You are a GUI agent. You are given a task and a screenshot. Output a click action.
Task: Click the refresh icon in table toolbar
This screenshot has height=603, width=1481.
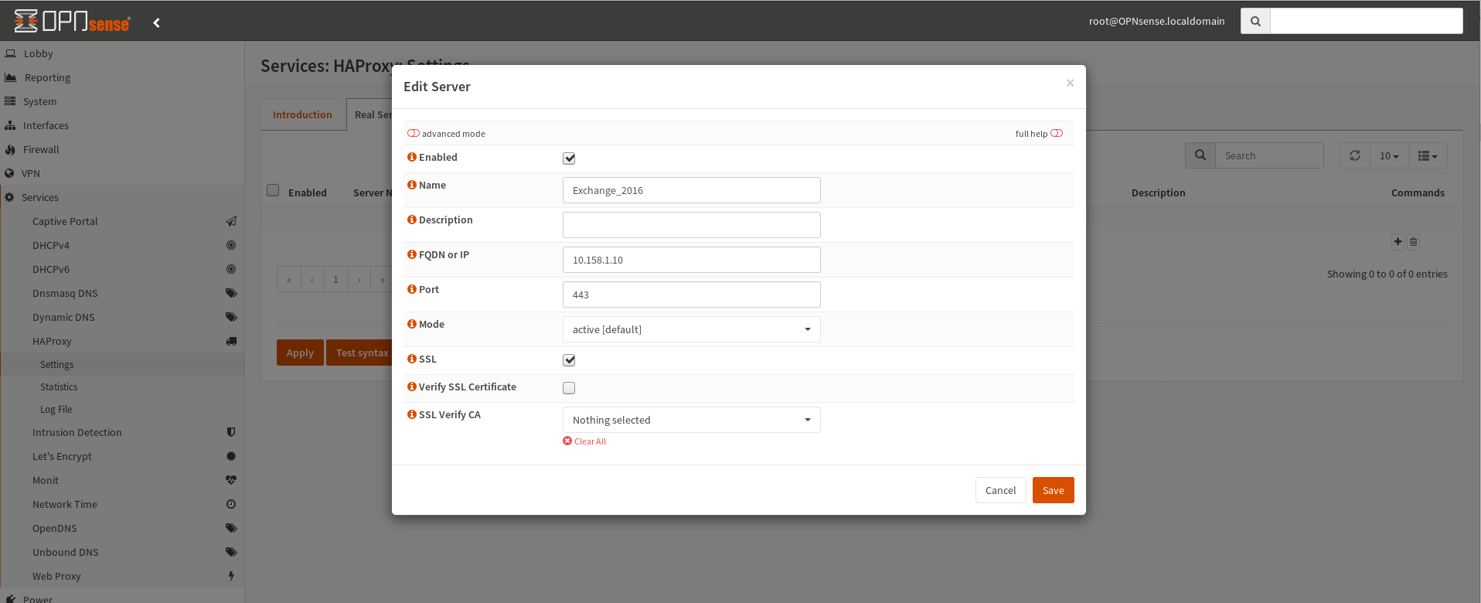(1354, 155)
